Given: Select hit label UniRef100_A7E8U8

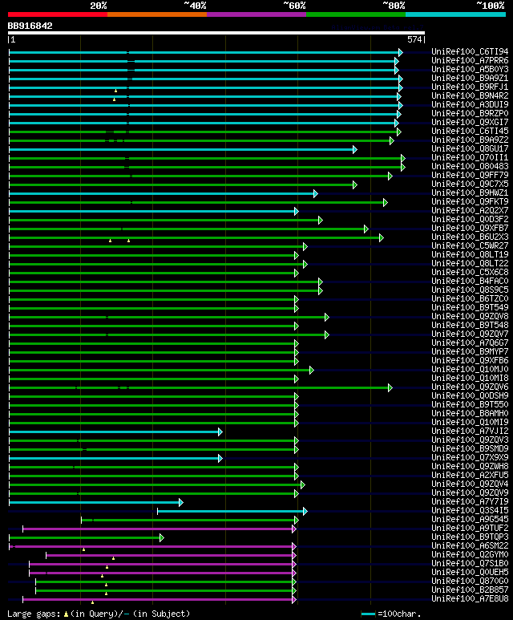Looking at the screenshot, I should pos(470,599).
